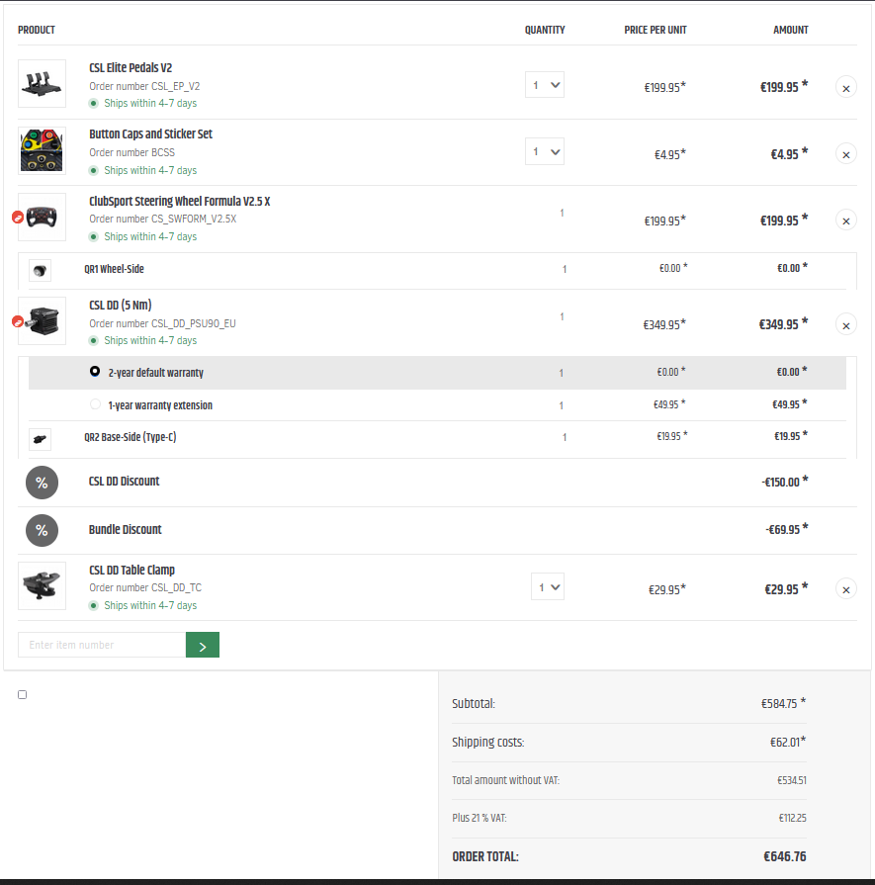
Task: Open the CSL Elite Pedals V2 product link
Action: (131, 67)
